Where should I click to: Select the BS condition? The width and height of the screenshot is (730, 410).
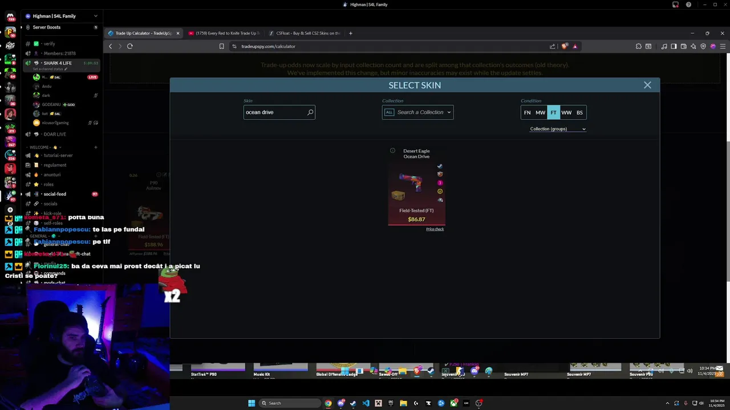click(x=579, y=113)
